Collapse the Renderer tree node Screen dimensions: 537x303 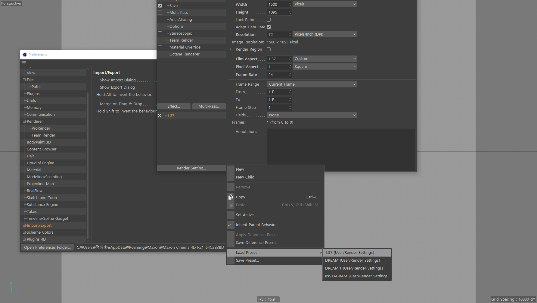pyautogui.click(x=24, y=122)
